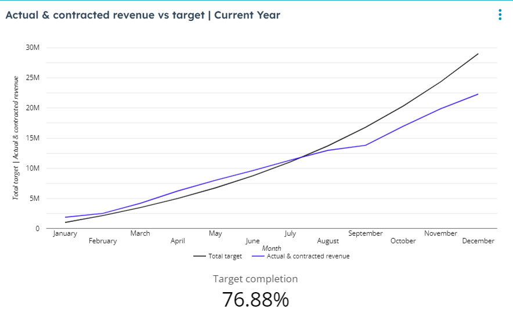Click the April axis label

178,241
